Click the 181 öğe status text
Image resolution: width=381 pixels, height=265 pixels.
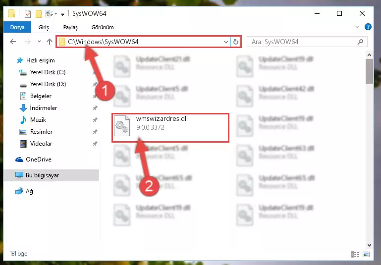(x=18, y=254)
